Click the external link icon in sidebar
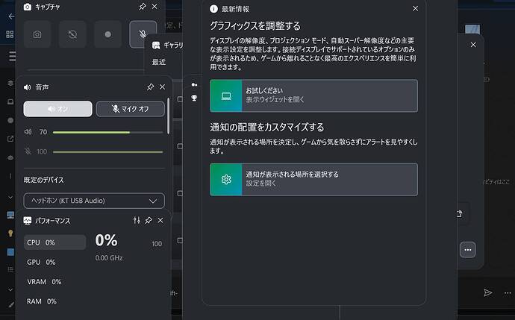 click(x=10, y=139)
